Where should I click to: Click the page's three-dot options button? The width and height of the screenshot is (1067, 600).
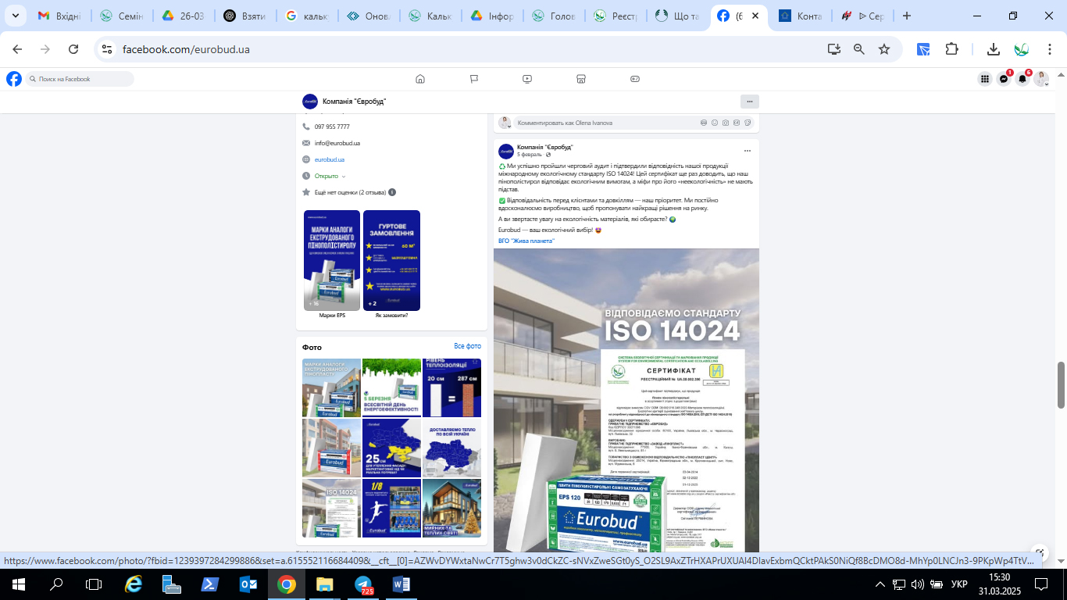point(749,102)
